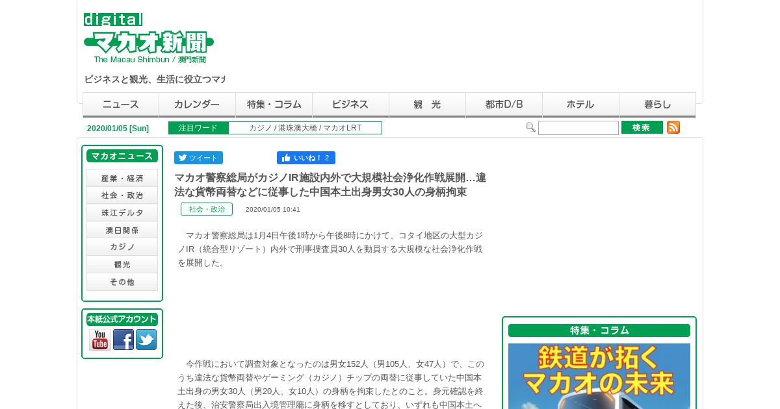Click the orange RSS feed icon

(x=673, y=127)
